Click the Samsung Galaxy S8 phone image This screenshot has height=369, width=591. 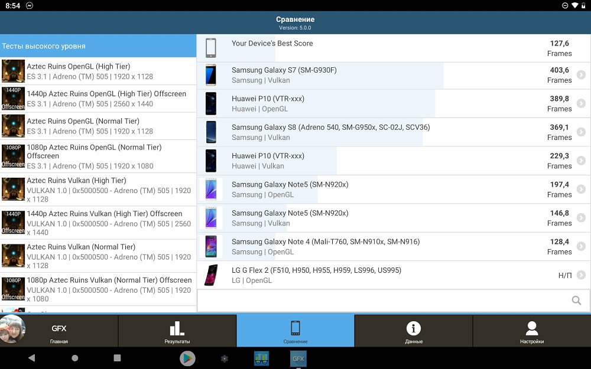pyautogui.click(x=211, y=132)
